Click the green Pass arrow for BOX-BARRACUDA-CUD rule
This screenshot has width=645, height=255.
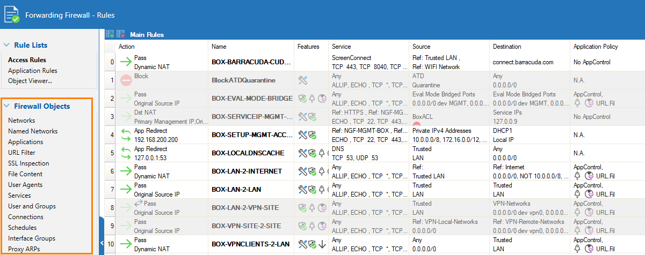tap(126, 62)
